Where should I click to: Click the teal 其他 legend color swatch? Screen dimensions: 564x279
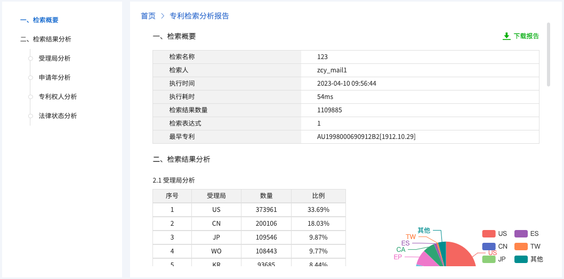click(521, 259)
